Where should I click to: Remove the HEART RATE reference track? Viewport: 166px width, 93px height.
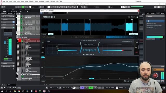coord(72,37)
